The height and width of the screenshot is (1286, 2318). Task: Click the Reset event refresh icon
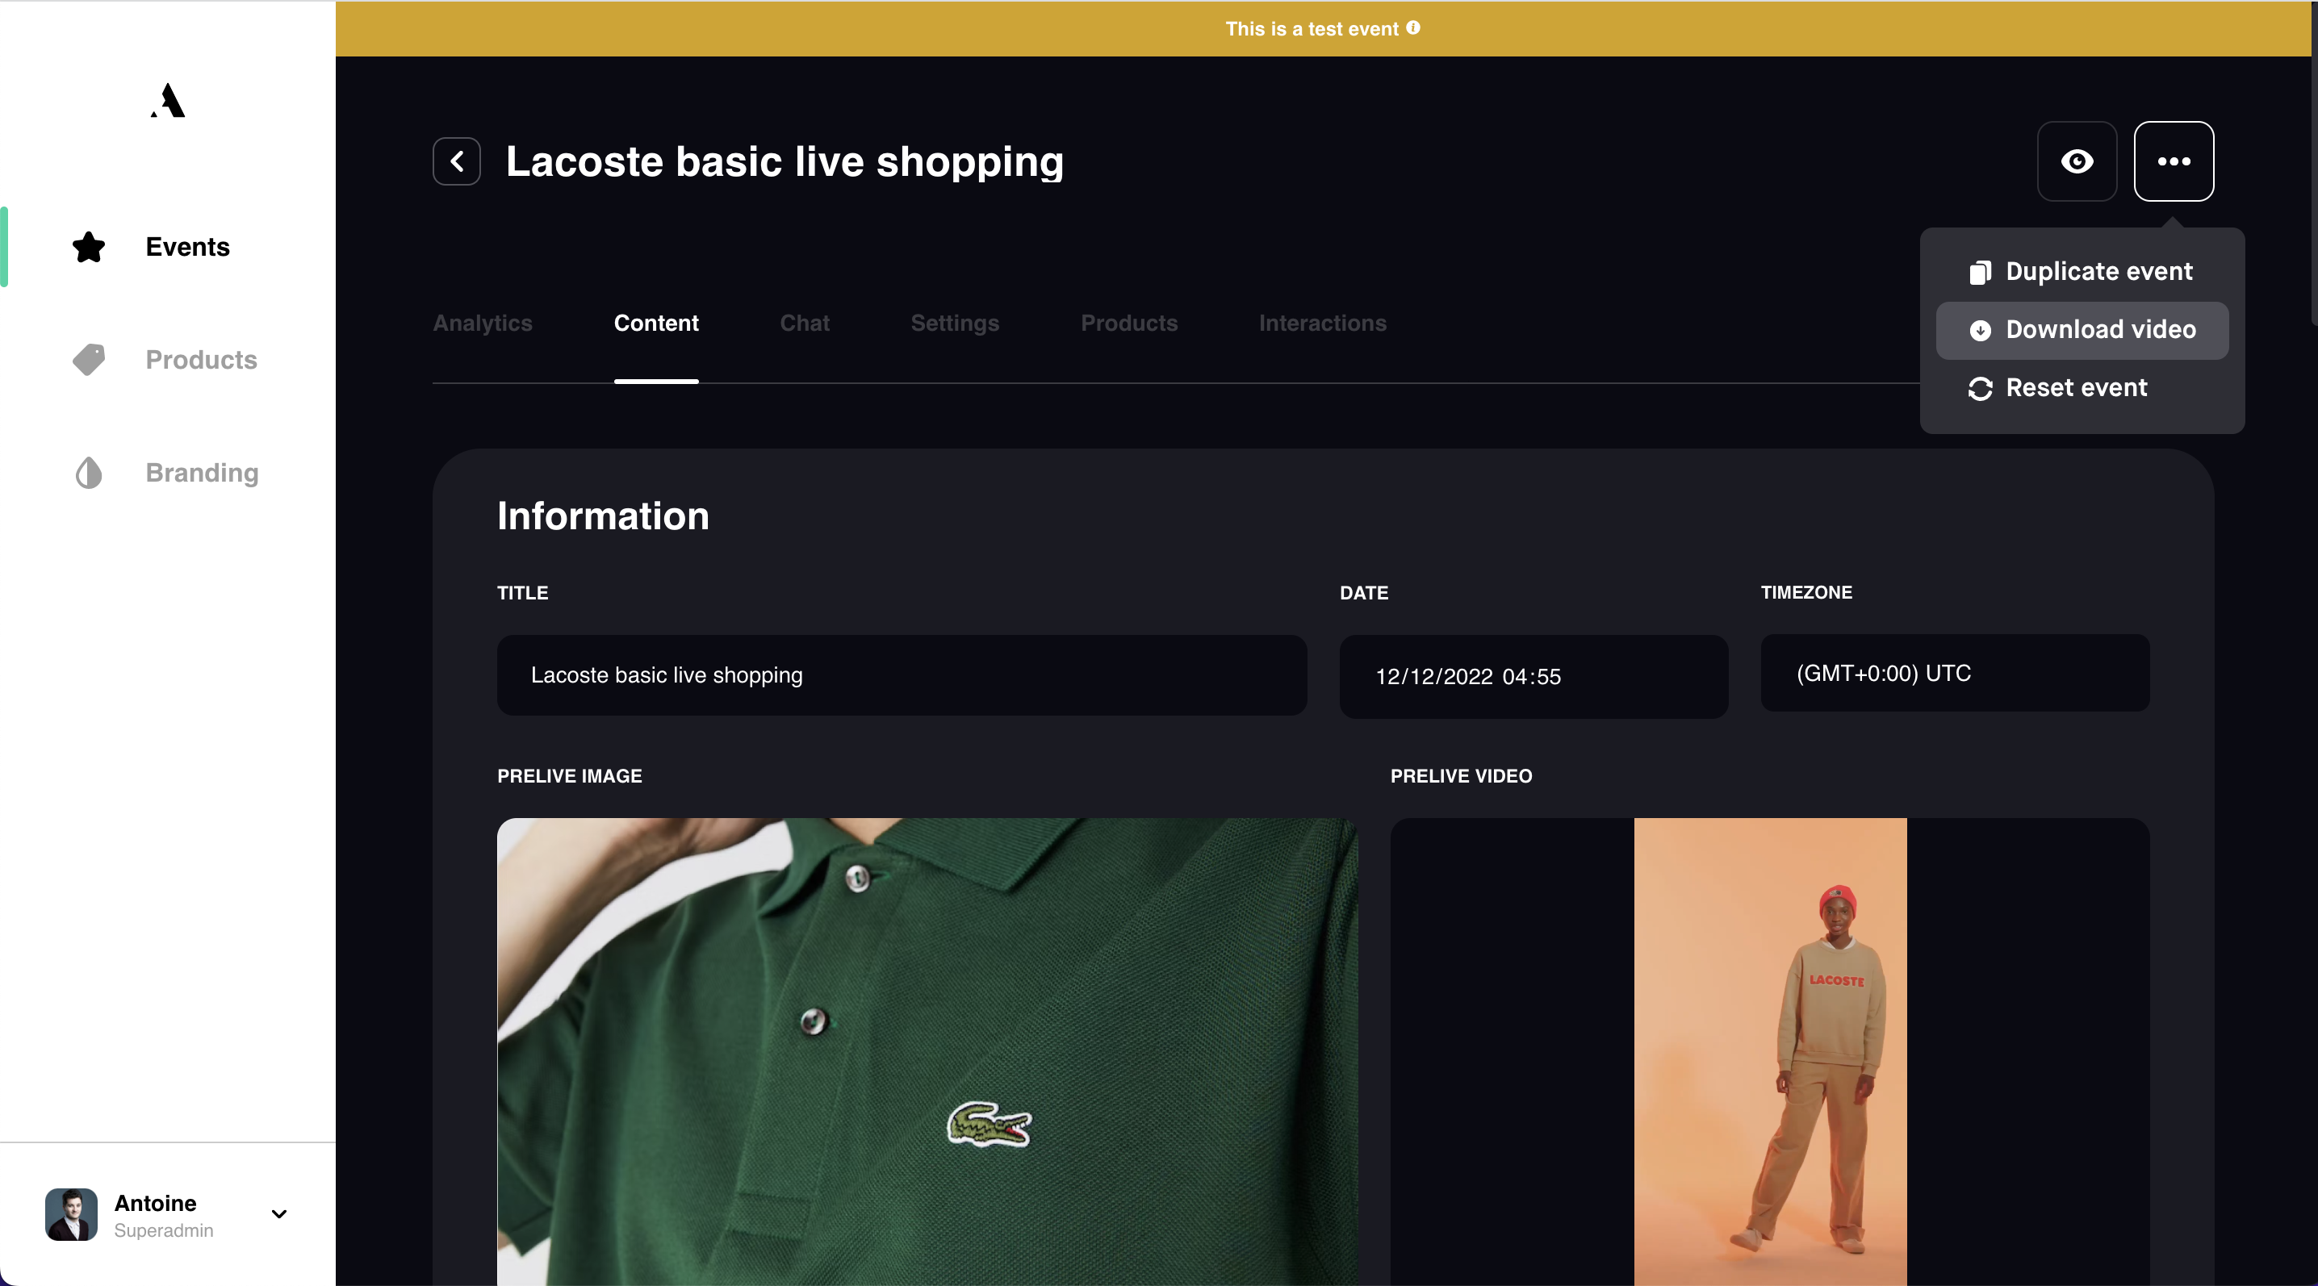tap(1980, 389)
